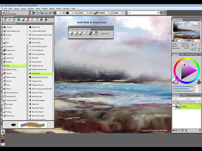Click the rotate canvas icon in Navigator
This screenshot has height=151, width=202.
pyautogui.click(x=193, y=41)
